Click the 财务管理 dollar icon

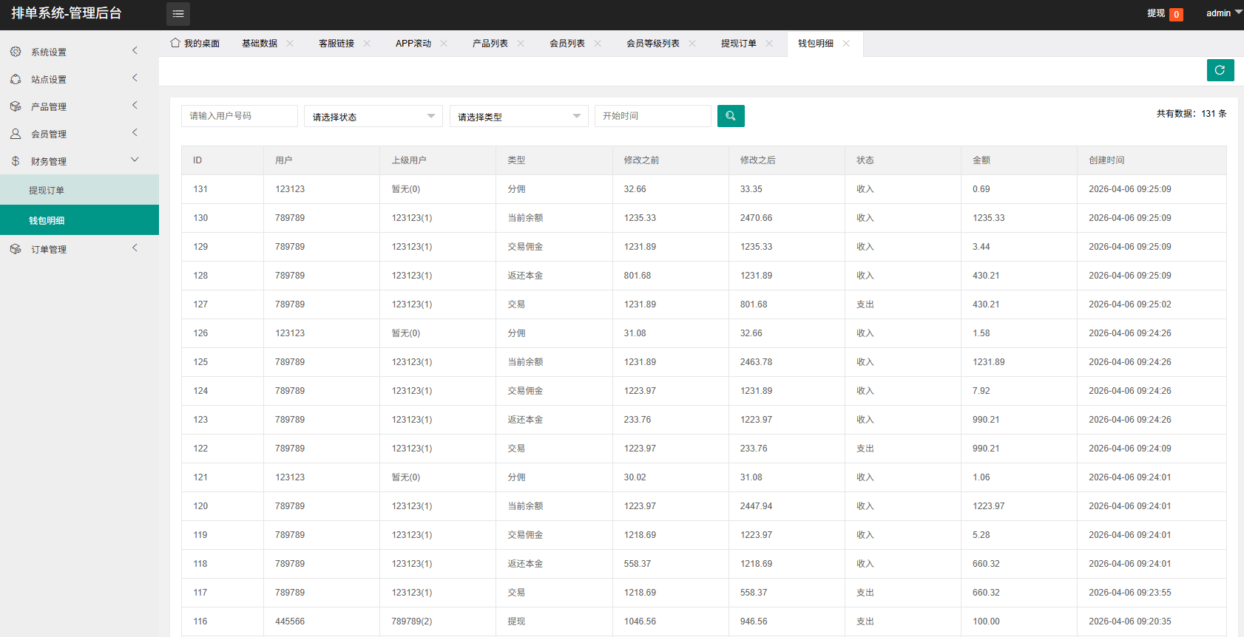(16, 161)
